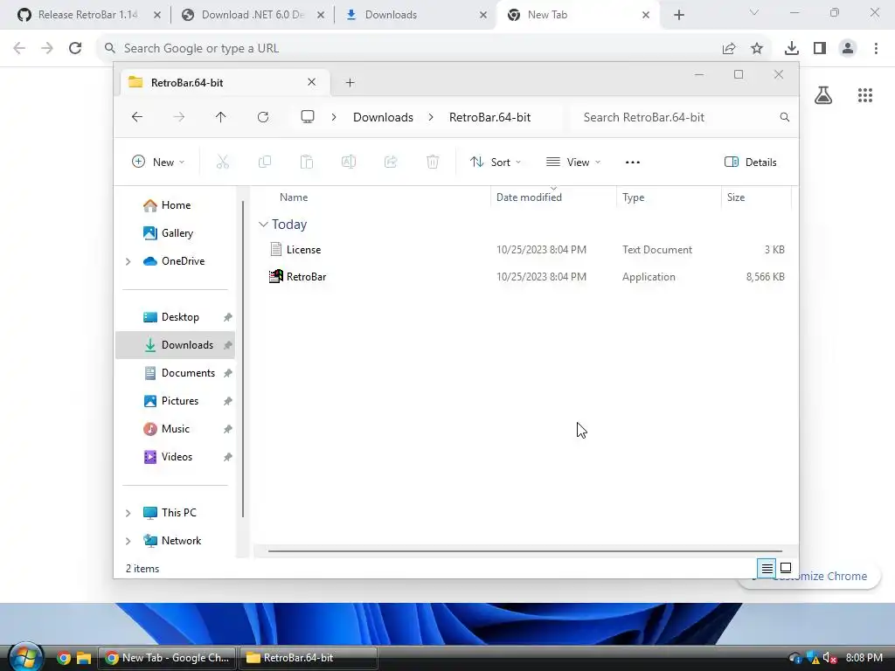Open the Windows Start orb

coord(25,657)
